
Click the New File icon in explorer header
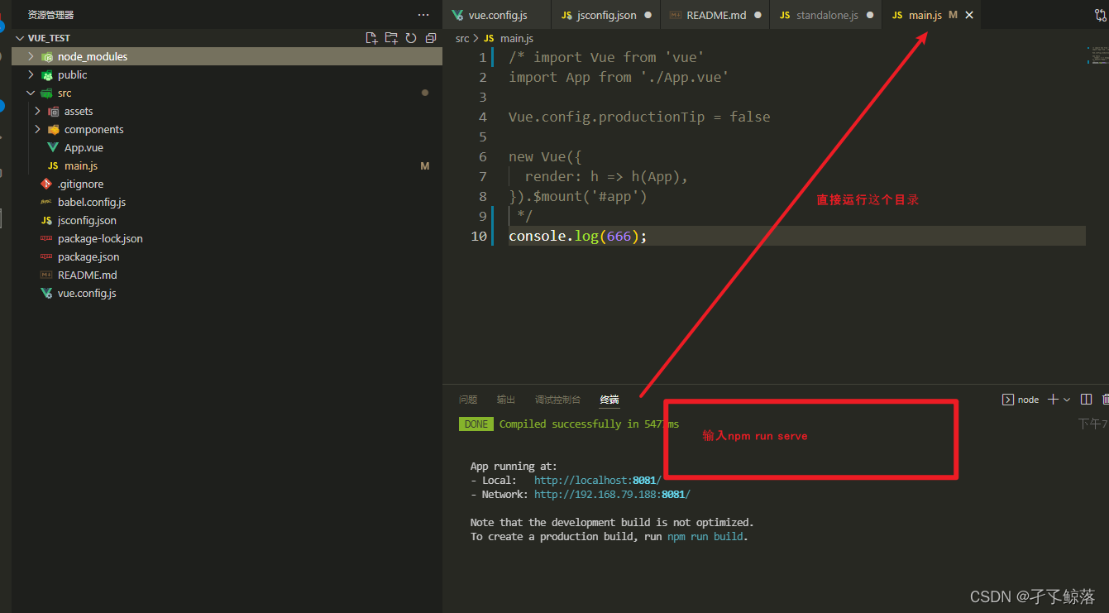click(x=371, y=38)
